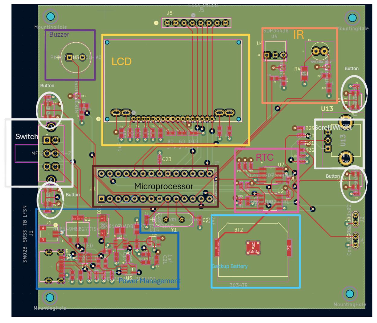This screenshot has width=377, height=323.
Task: Select the Buzzer component in the purple box
Action: [72, 58]
